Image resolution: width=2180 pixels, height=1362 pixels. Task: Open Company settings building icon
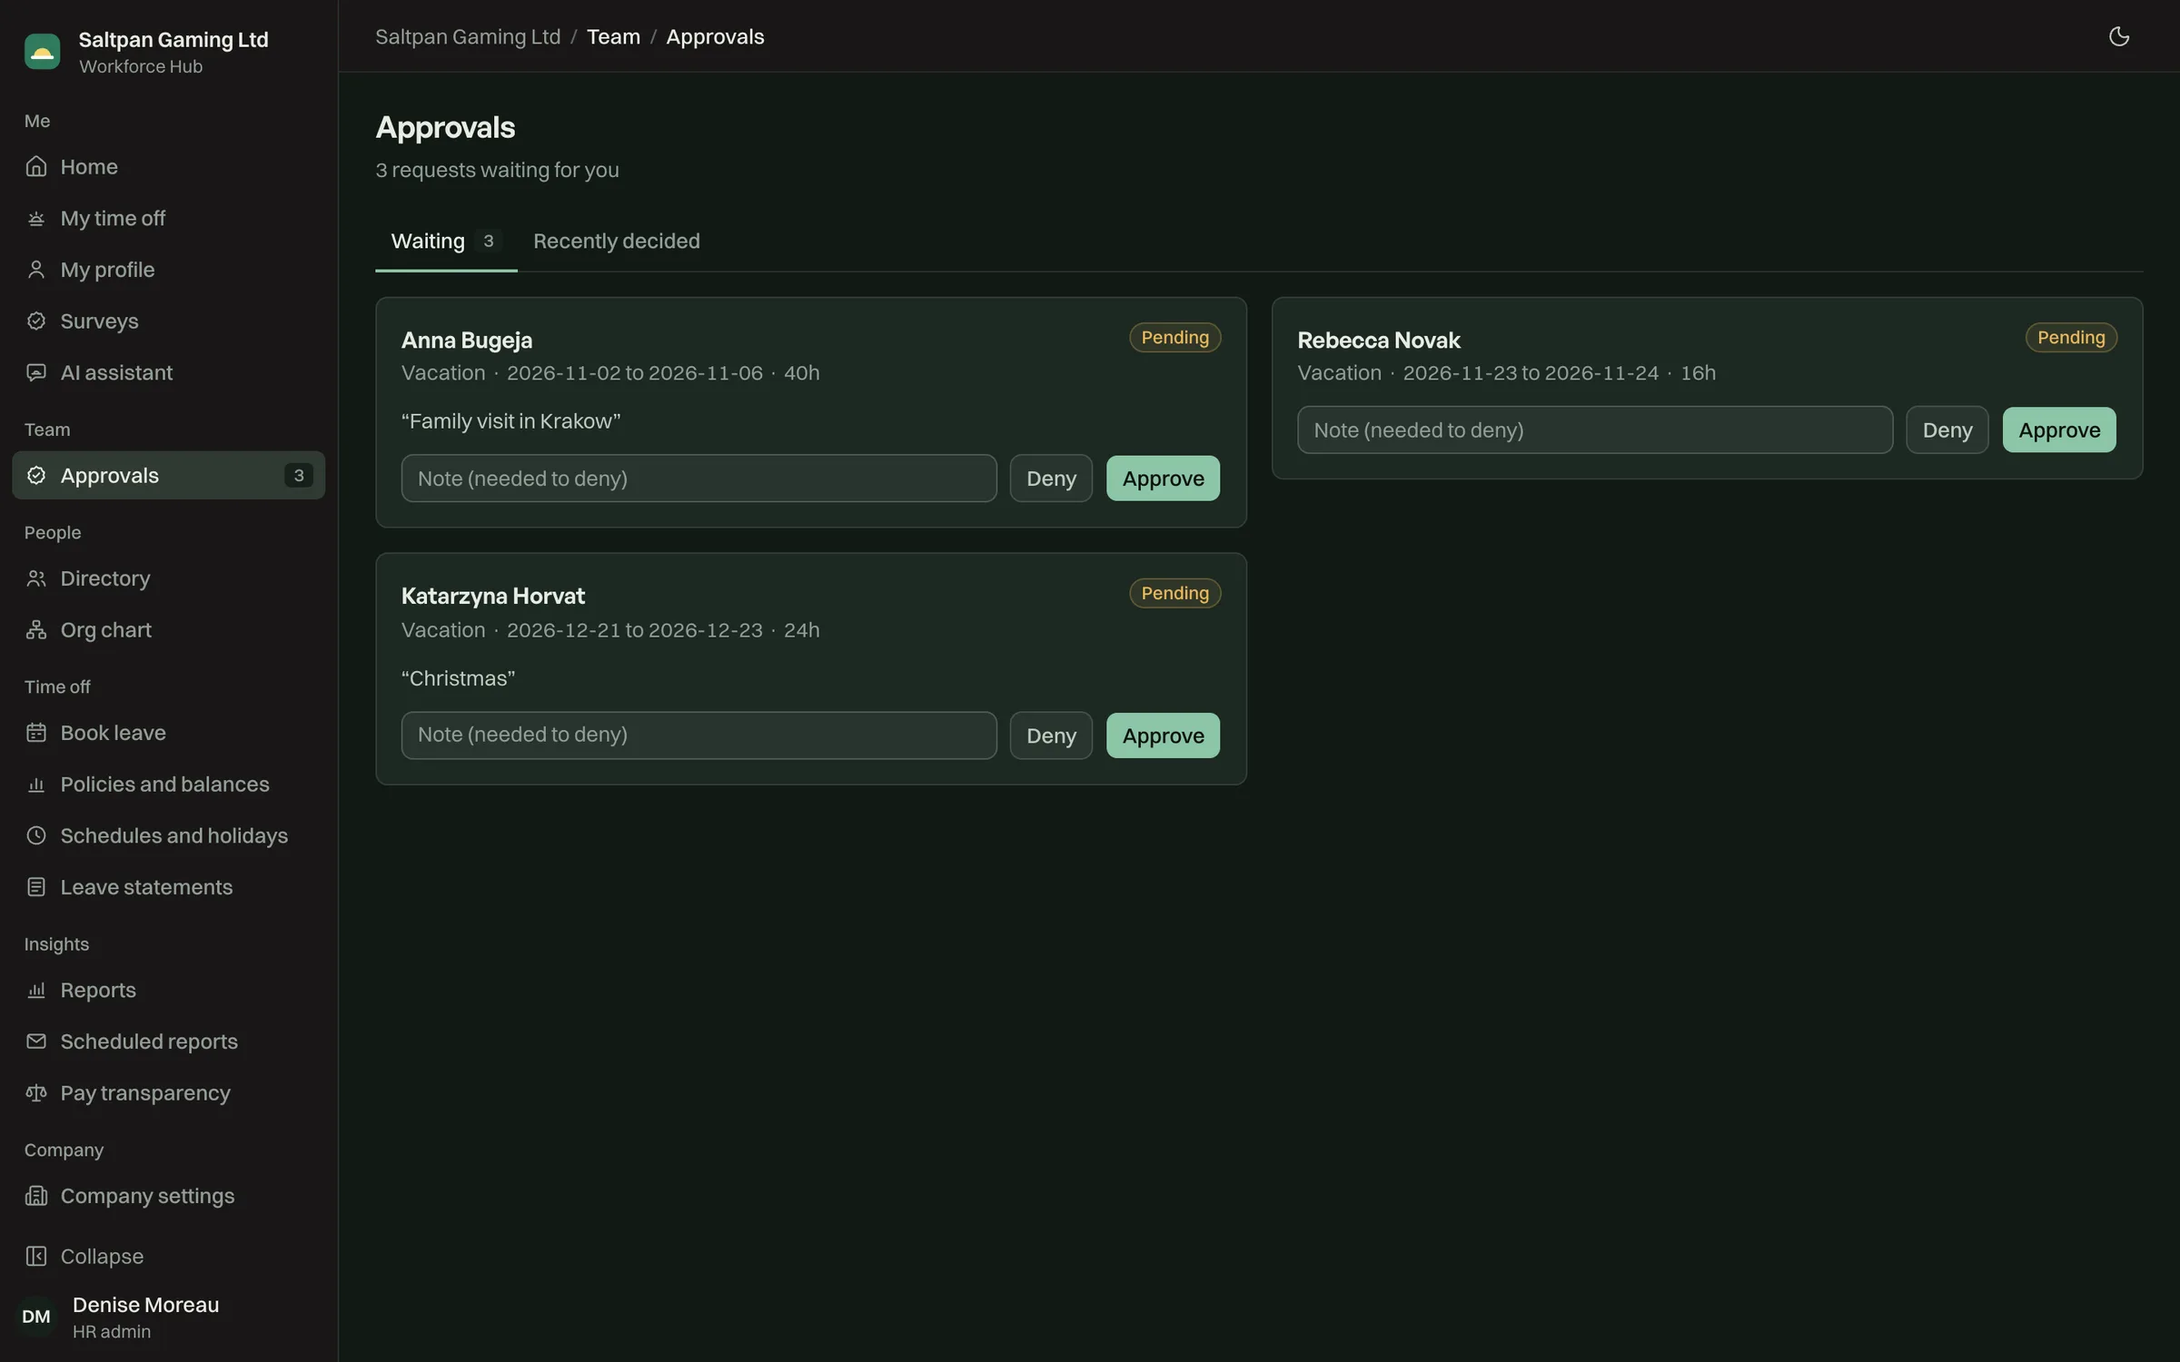tap(36, 1196)
